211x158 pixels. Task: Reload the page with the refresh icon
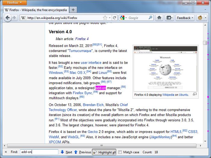point(115,18)
